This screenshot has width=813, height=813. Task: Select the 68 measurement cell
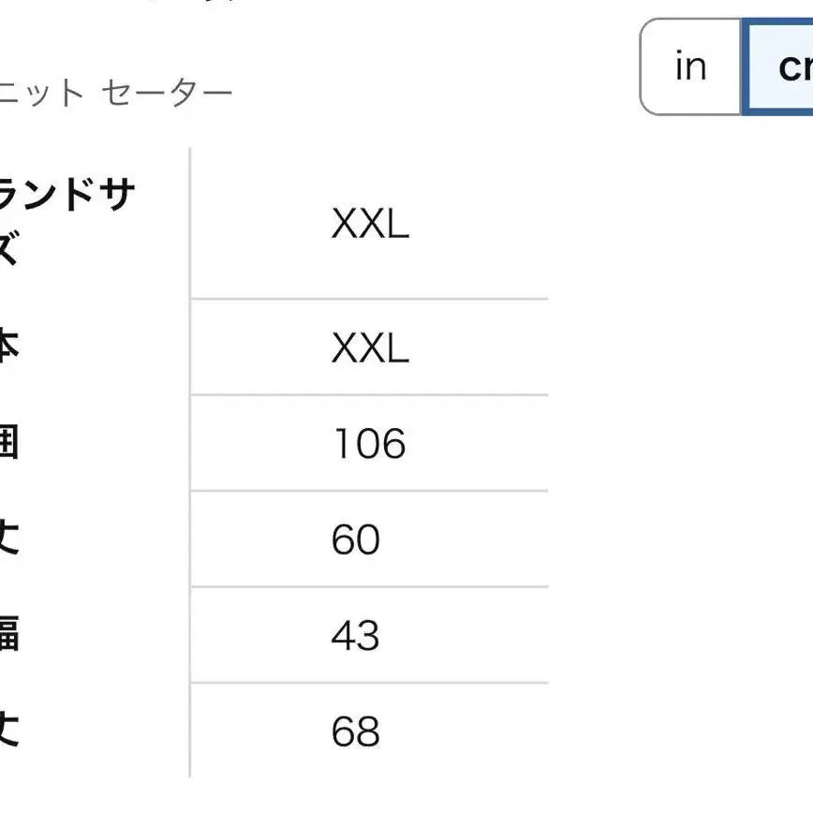point(356,732)
